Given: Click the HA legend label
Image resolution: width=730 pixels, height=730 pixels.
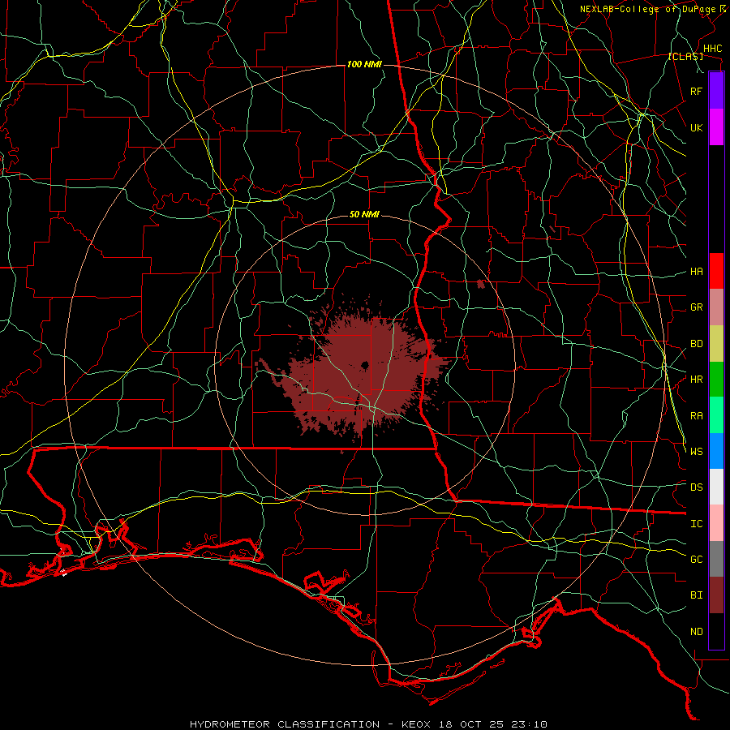Looking at the screenshot, I should pos(697,272).
